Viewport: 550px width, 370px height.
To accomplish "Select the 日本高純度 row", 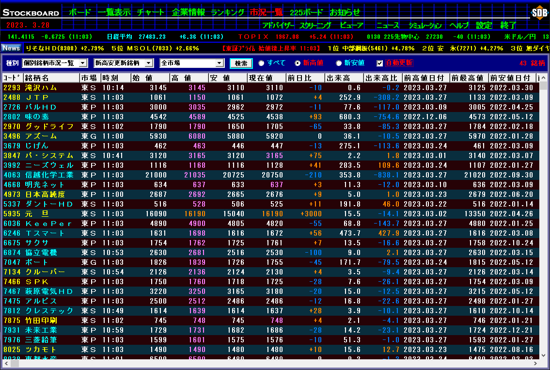I will 270,194.
